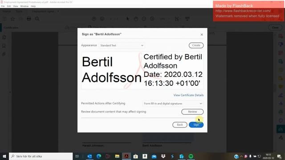Open Task View on the taskbar
The width and height of the screenshot is (285, 160).
pyautogui.click(x=77, y=156)
